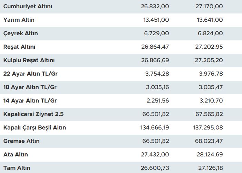Click Cumhuriyet Altını buy price 26.832,00
This screenshot has width=242, height=173.
coord(155,7)
